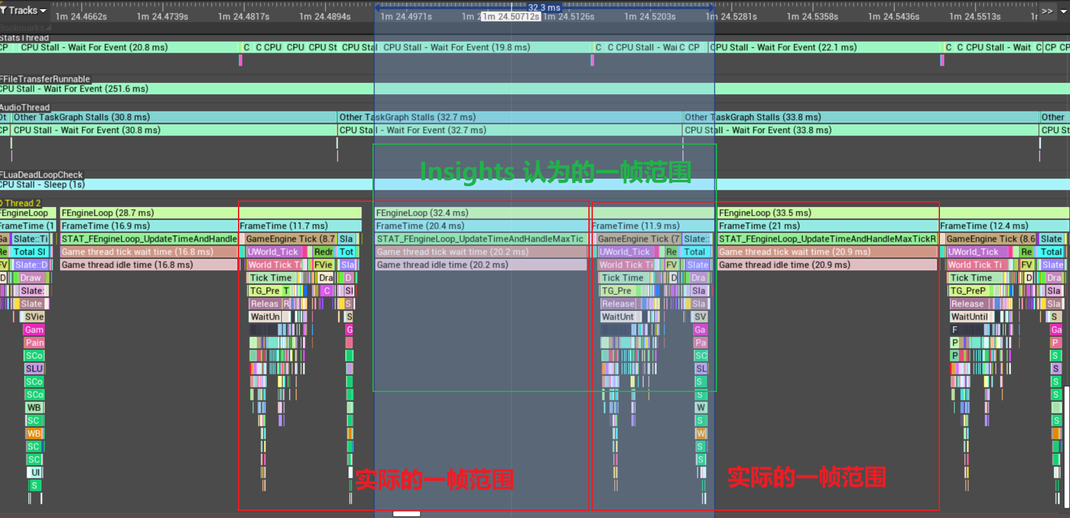Select Other TaskGraph Stalls (32.7 ms) event
This screenshot has height=518, width=1070.
510,117
